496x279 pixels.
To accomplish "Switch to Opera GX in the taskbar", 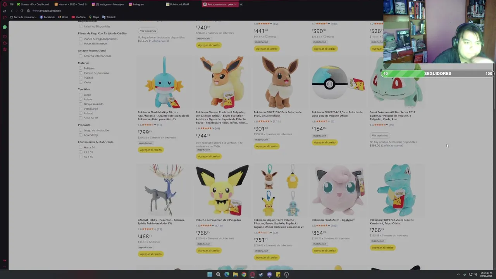I will [x=252, y=274].
